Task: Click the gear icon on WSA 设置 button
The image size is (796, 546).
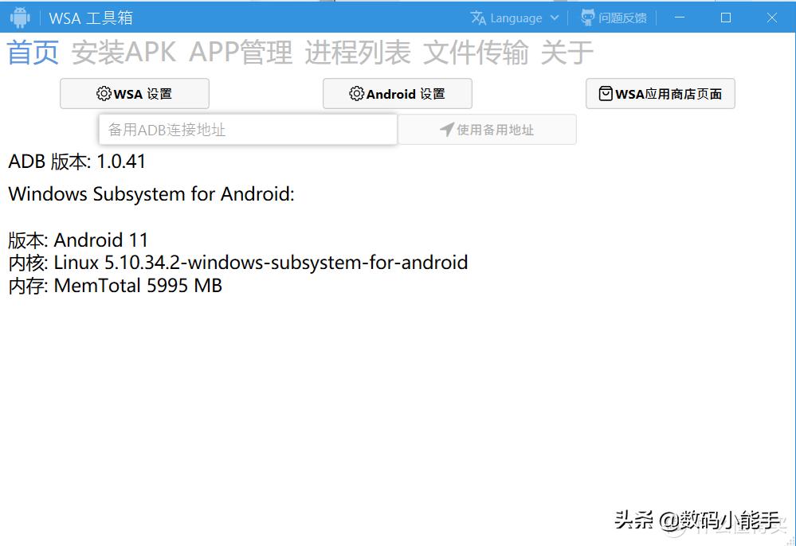Action: (104, 93)
